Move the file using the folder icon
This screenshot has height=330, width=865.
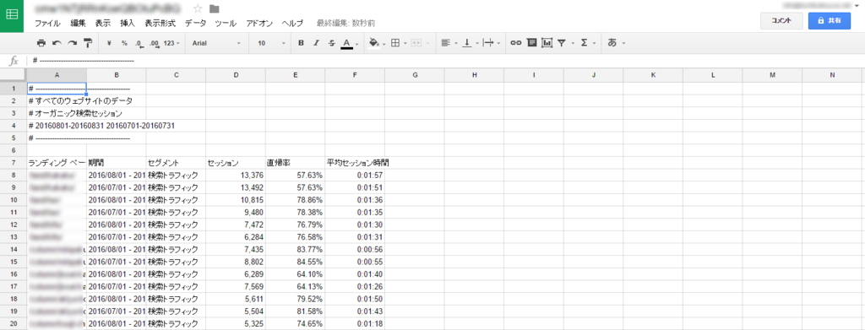[x=214, y=8]
